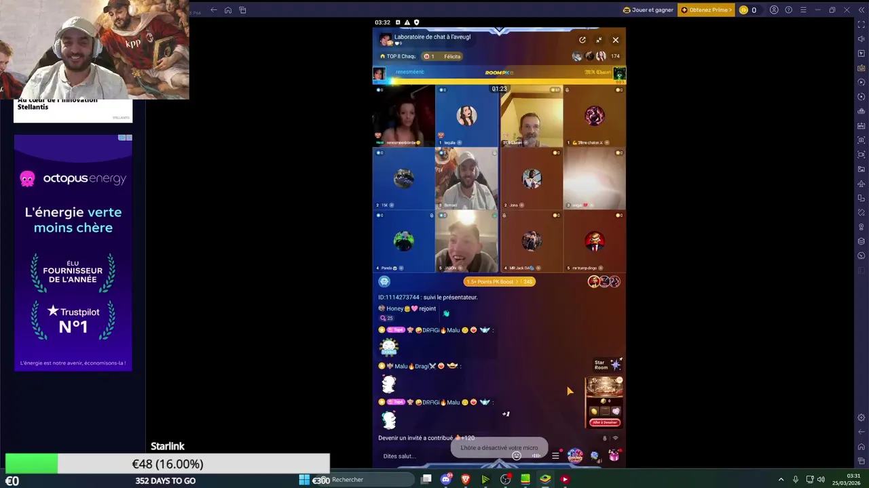
Task: Select the MR Jack DA seat avatar
Action: (x=532, y=241)
